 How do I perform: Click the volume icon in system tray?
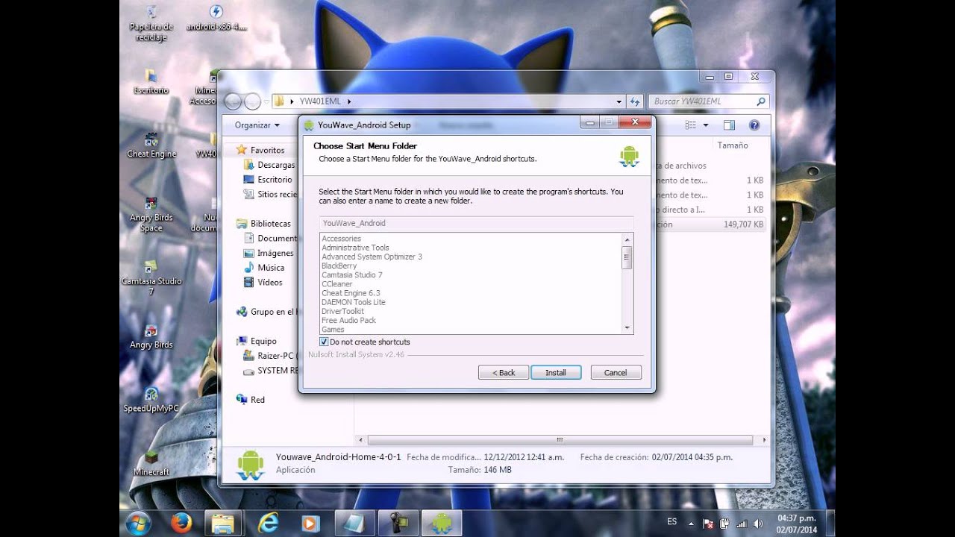759,524
